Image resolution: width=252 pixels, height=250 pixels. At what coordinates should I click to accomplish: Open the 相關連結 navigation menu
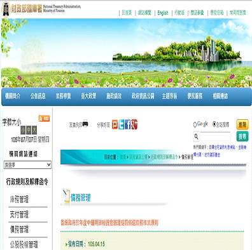(220, 96)
